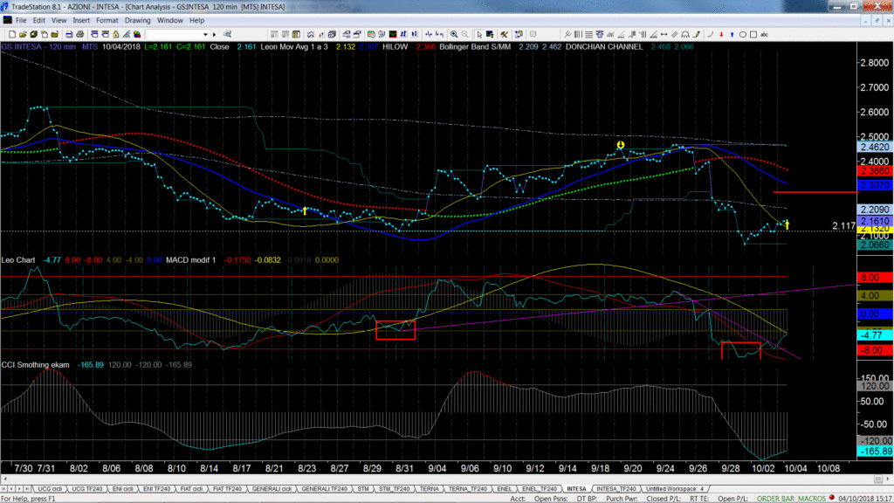This screenshot has height=503, width=894.
Task: Click the Zoom In magnifier icon
Action: point(454,34)
